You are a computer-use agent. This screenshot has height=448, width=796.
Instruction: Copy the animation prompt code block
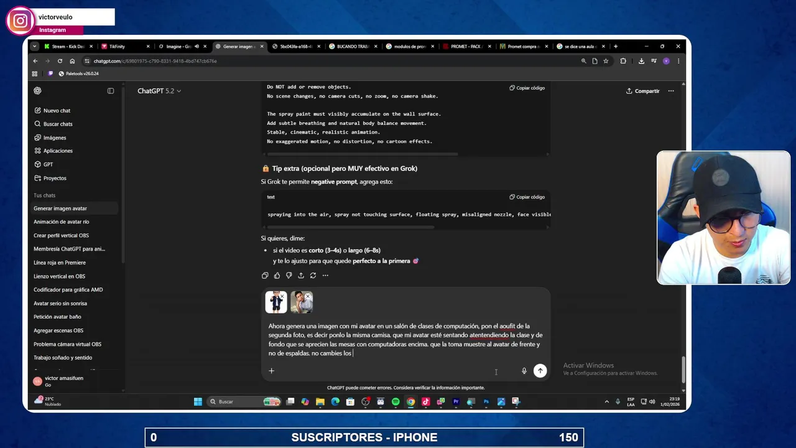pyautogui.click(x=527, y=88)
